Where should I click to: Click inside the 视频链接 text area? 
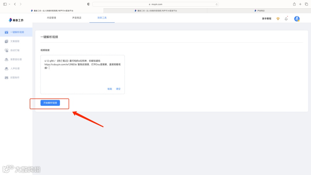83,75
